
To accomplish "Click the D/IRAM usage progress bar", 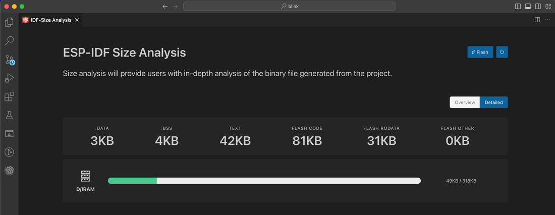I will coord(264,181).
